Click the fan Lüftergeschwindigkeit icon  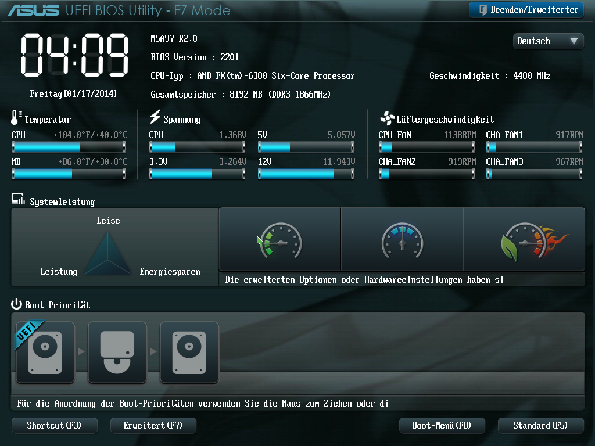pos(387,118)
